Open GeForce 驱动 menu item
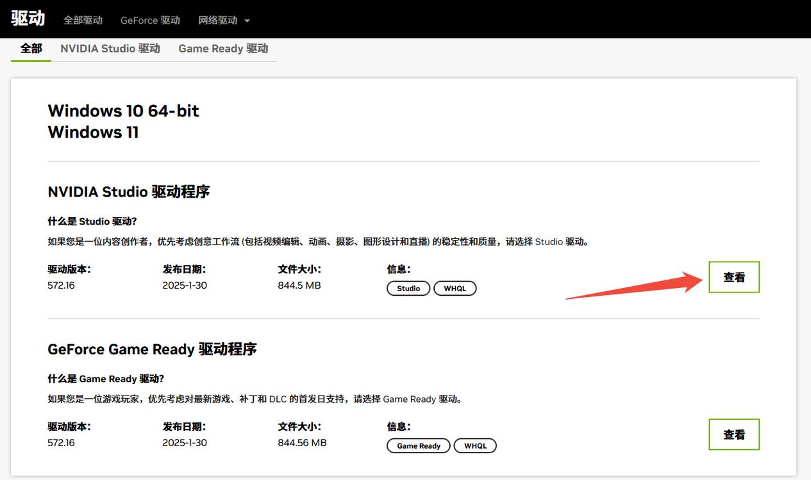 pyautogui.click(x=150, y=20)
